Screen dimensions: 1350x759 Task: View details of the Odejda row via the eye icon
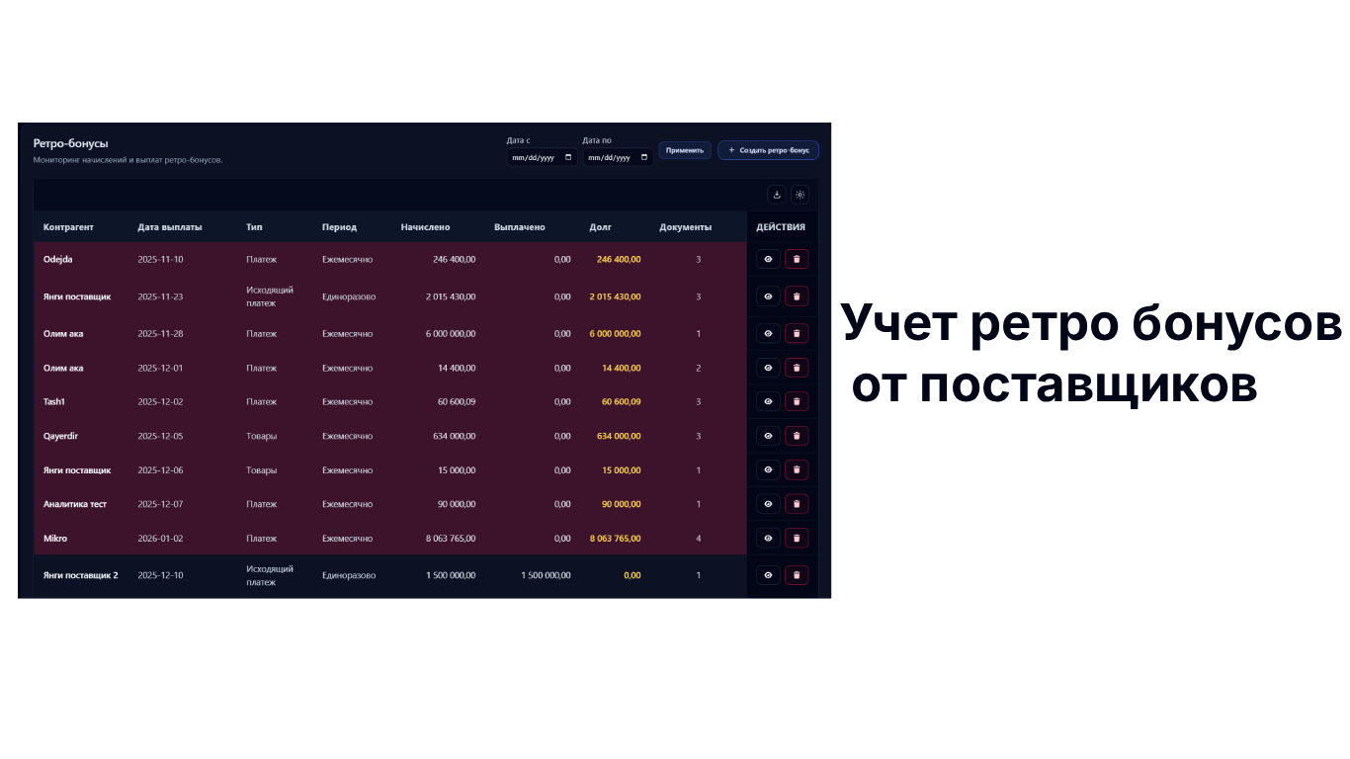[x=768, y=259]
